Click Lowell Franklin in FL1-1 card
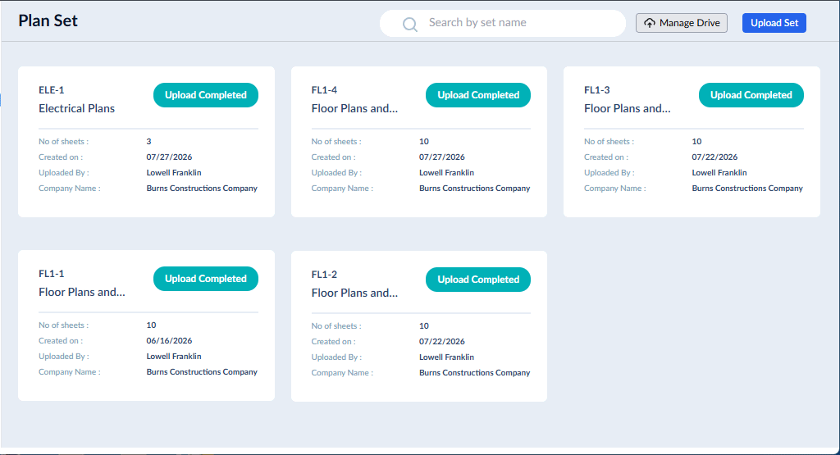 click(174, 356)
